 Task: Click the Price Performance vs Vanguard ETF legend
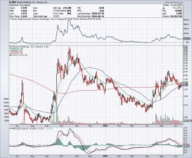click(x=55, y=19)
